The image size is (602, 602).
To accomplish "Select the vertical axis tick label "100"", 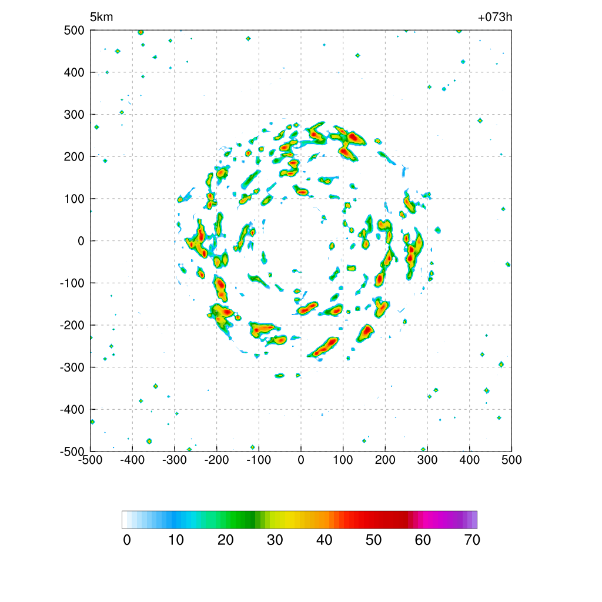I will [74, 199].
